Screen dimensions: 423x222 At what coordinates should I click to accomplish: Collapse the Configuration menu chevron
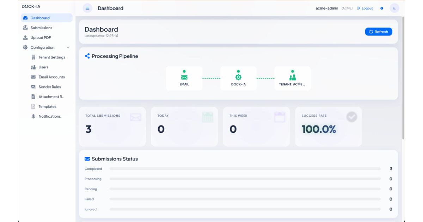(68, 48)
